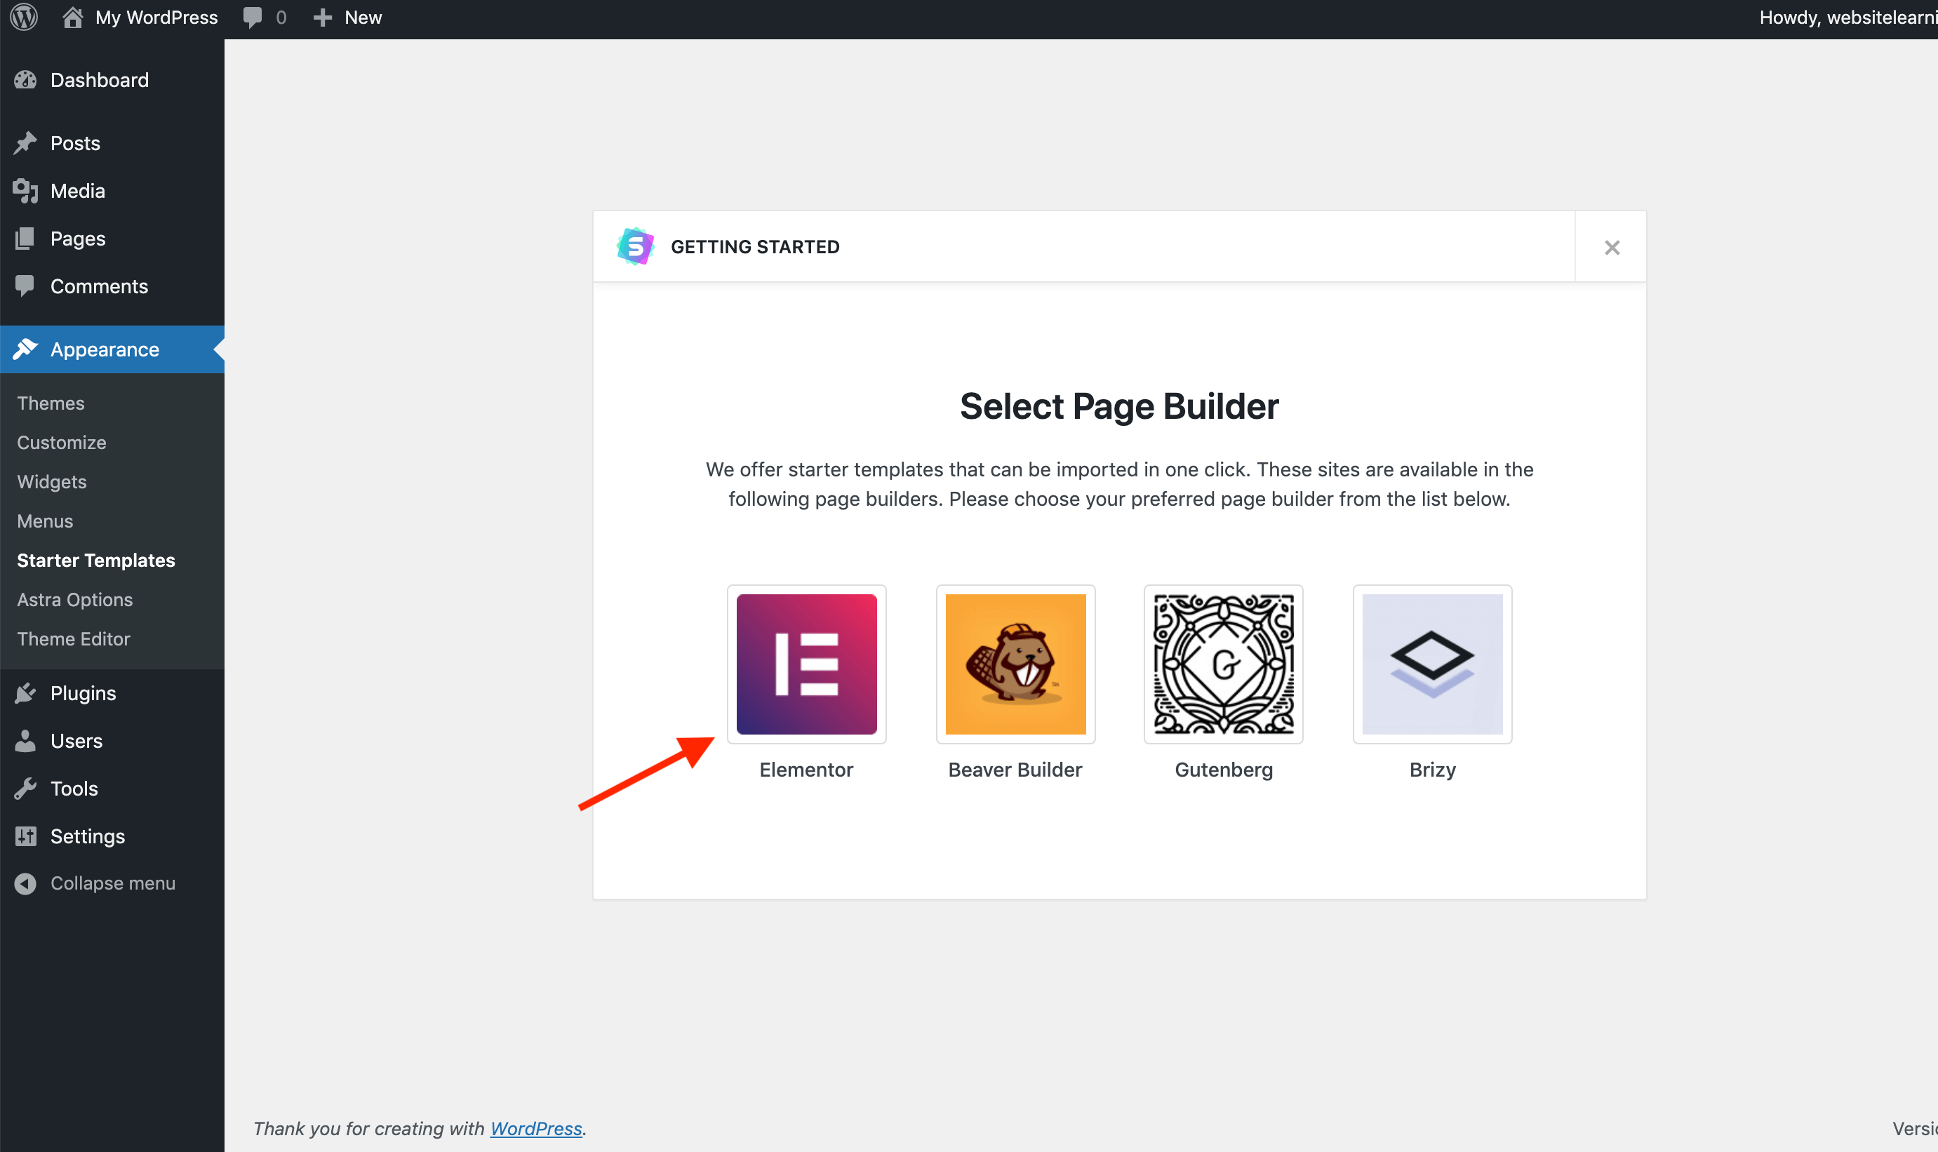This screenshot has height=1152, width=1938.
Task: Open the Tools menu
Action: coord(112,789)
